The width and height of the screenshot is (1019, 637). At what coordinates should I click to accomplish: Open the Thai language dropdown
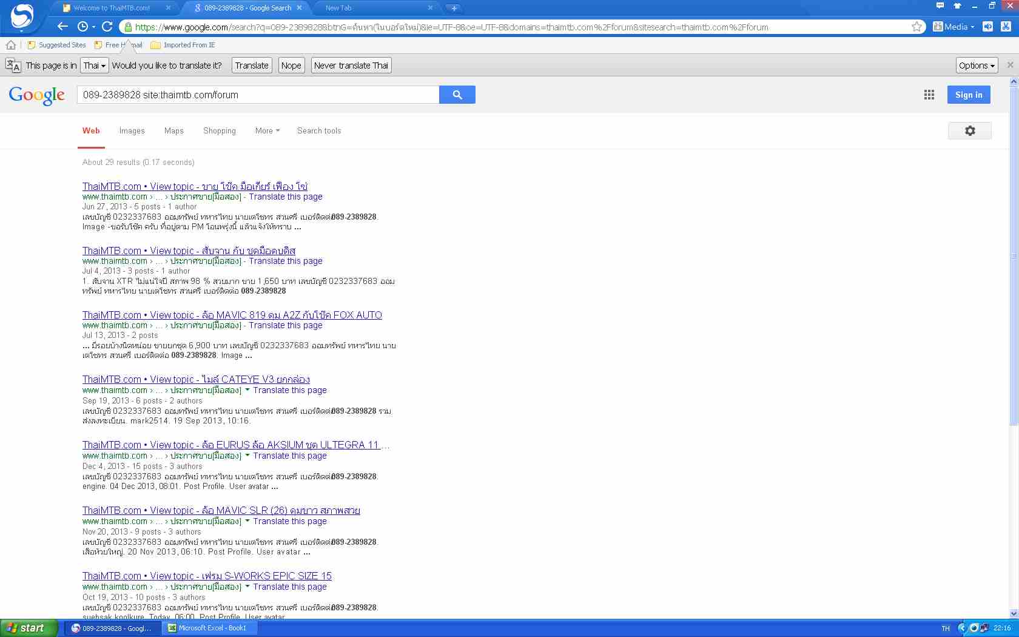tap(95, 66)
